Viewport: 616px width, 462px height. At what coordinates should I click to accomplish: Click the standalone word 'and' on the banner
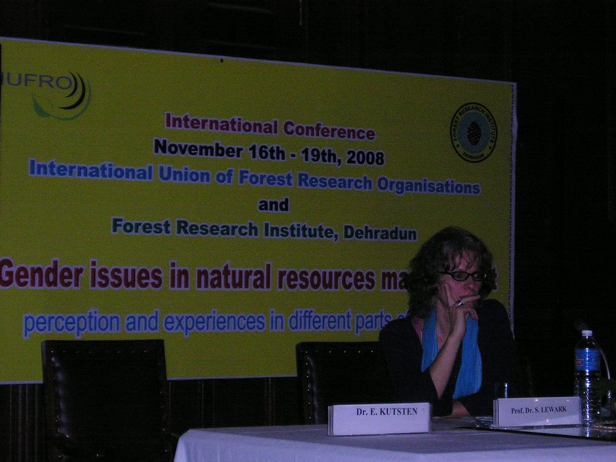pyautogui.click(x=274, y=205)
